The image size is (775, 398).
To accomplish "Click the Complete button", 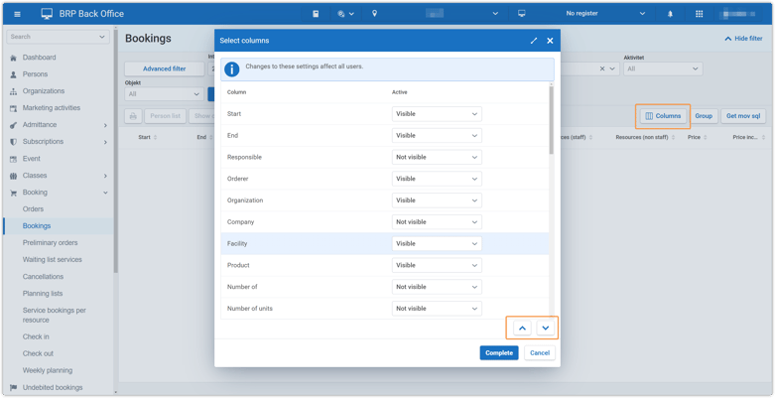I will point(499,353).
